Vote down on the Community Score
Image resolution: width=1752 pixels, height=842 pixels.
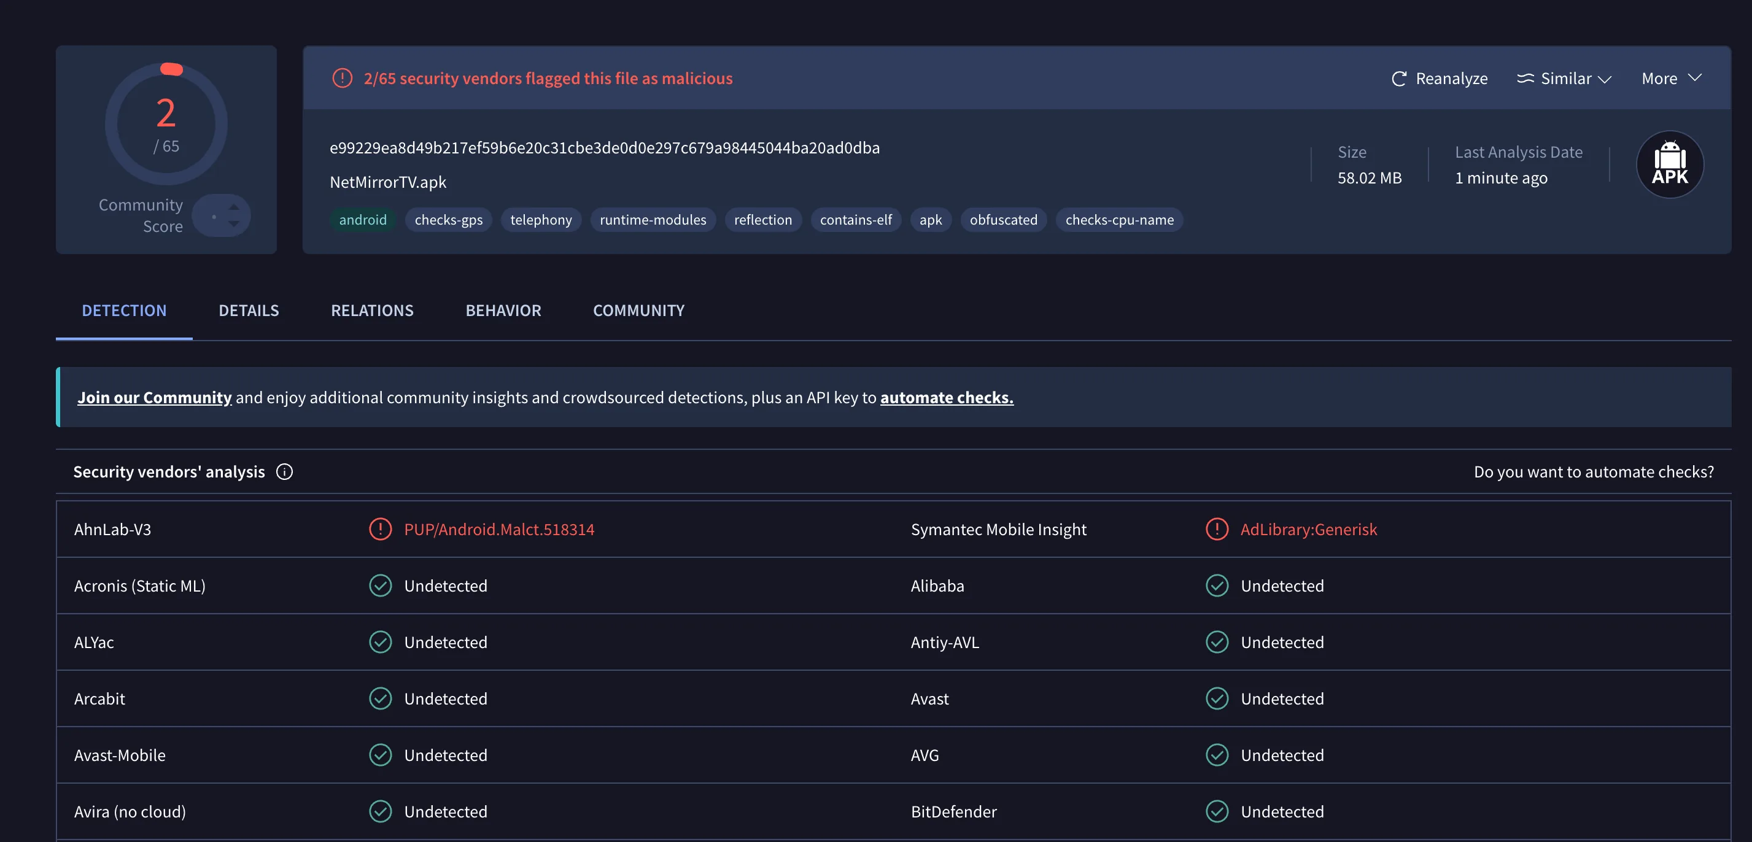[x=234, y=224]
